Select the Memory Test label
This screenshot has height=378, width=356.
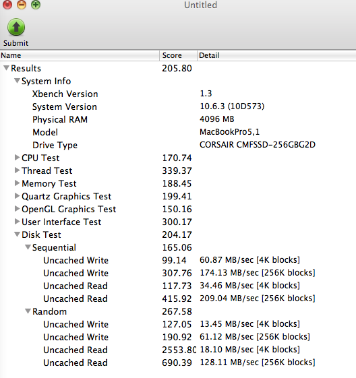(x=49, y=184)
